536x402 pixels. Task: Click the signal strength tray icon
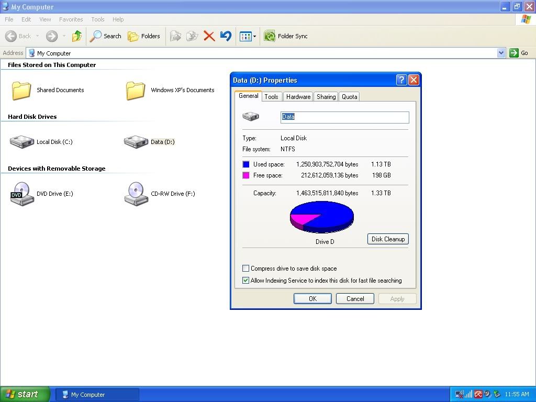click(x=468, y=395)
